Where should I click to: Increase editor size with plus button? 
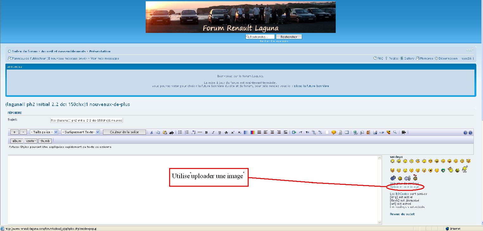point(15,132)
